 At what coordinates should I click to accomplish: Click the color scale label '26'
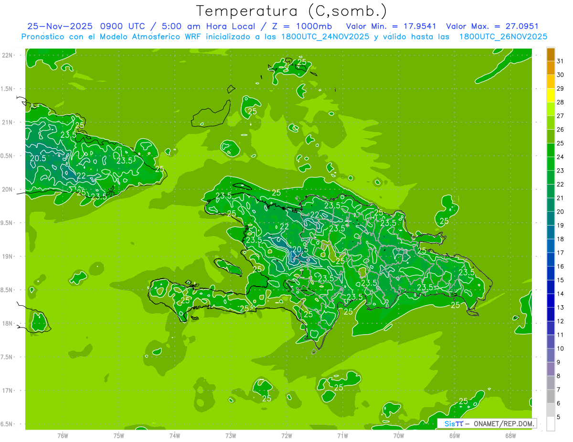click(561, 129)
